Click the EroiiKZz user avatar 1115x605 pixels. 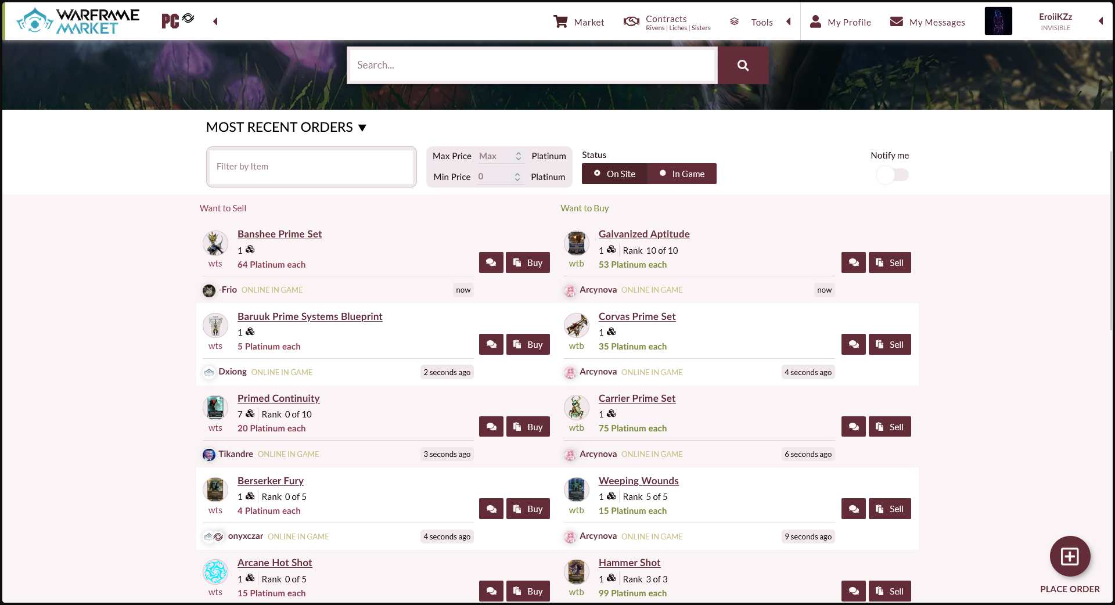coord(998,21)
